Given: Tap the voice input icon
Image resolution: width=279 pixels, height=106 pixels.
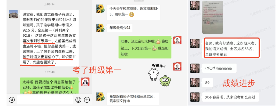Looking at the screenshot, I should click(x=12, y=100).
